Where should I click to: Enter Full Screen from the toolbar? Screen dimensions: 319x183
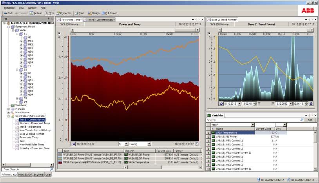tap(109, 13)
